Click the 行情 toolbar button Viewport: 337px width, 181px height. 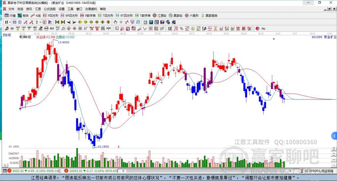pos(10,15)
